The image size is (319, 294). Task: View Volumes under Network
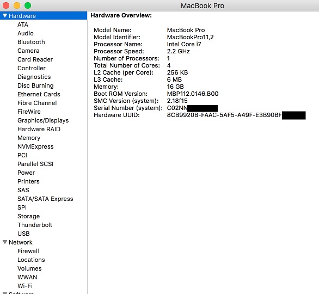tap(29, 268)
